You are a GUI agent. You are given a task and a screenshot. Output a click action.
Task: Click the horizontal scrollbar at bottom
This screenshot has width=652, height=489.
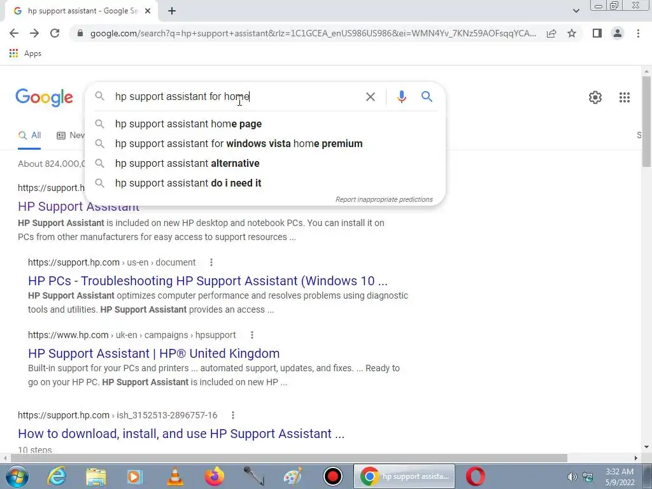tap(289, 458)
